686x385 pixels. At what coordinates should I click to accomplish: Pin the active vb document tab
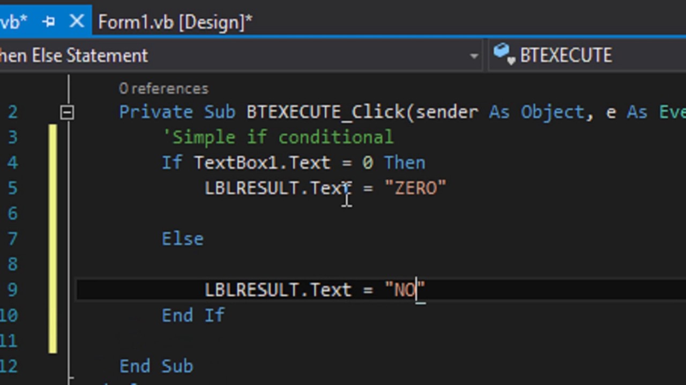49,22
